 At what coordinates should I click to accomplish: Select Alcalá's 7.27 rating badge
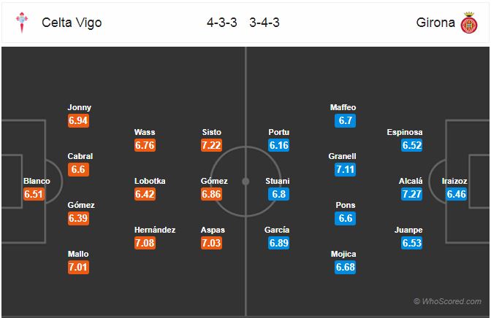pos(412,194)
